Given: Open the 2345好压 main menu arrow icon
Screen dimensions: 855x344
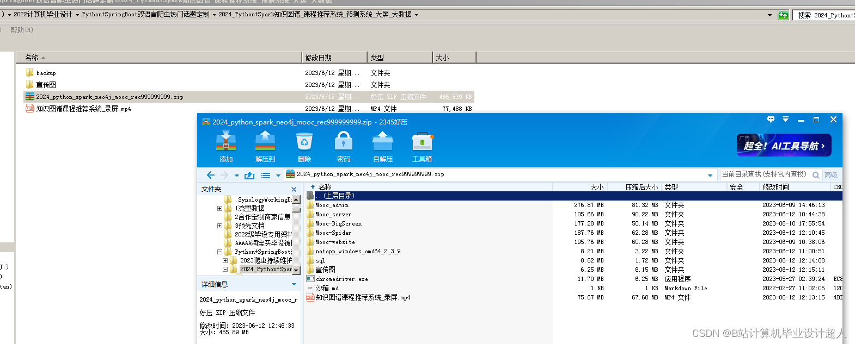Looking at the screenshot, I should click(785, 120).
